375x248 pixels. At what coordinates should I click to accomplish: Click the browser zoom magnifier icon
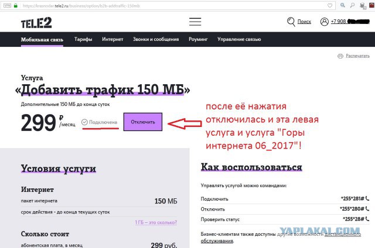click(343, 5)
